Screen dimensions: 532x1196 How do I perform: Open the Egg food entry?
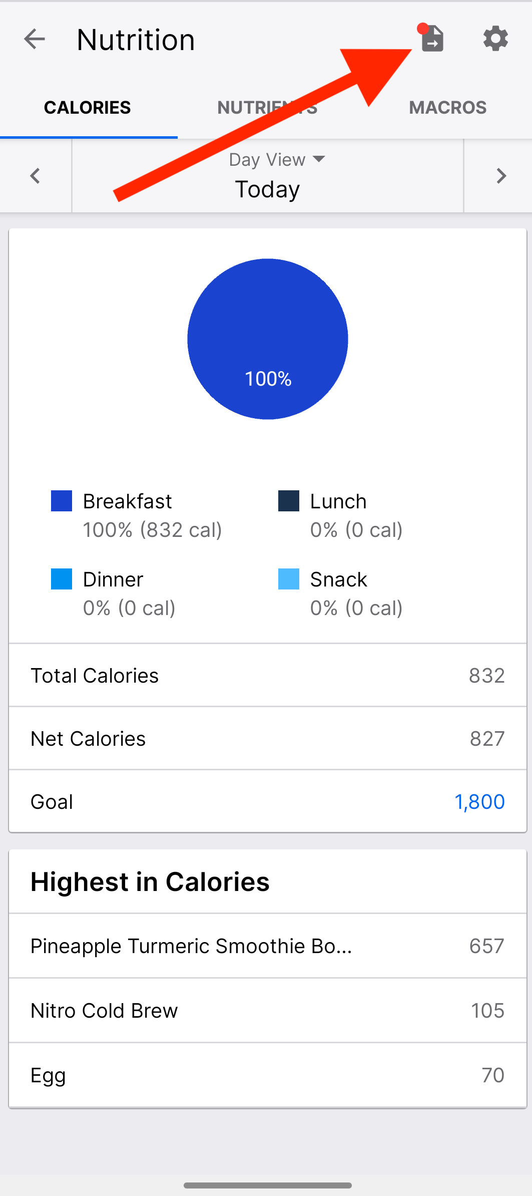pyautogui.click(x=268, y=1075)
